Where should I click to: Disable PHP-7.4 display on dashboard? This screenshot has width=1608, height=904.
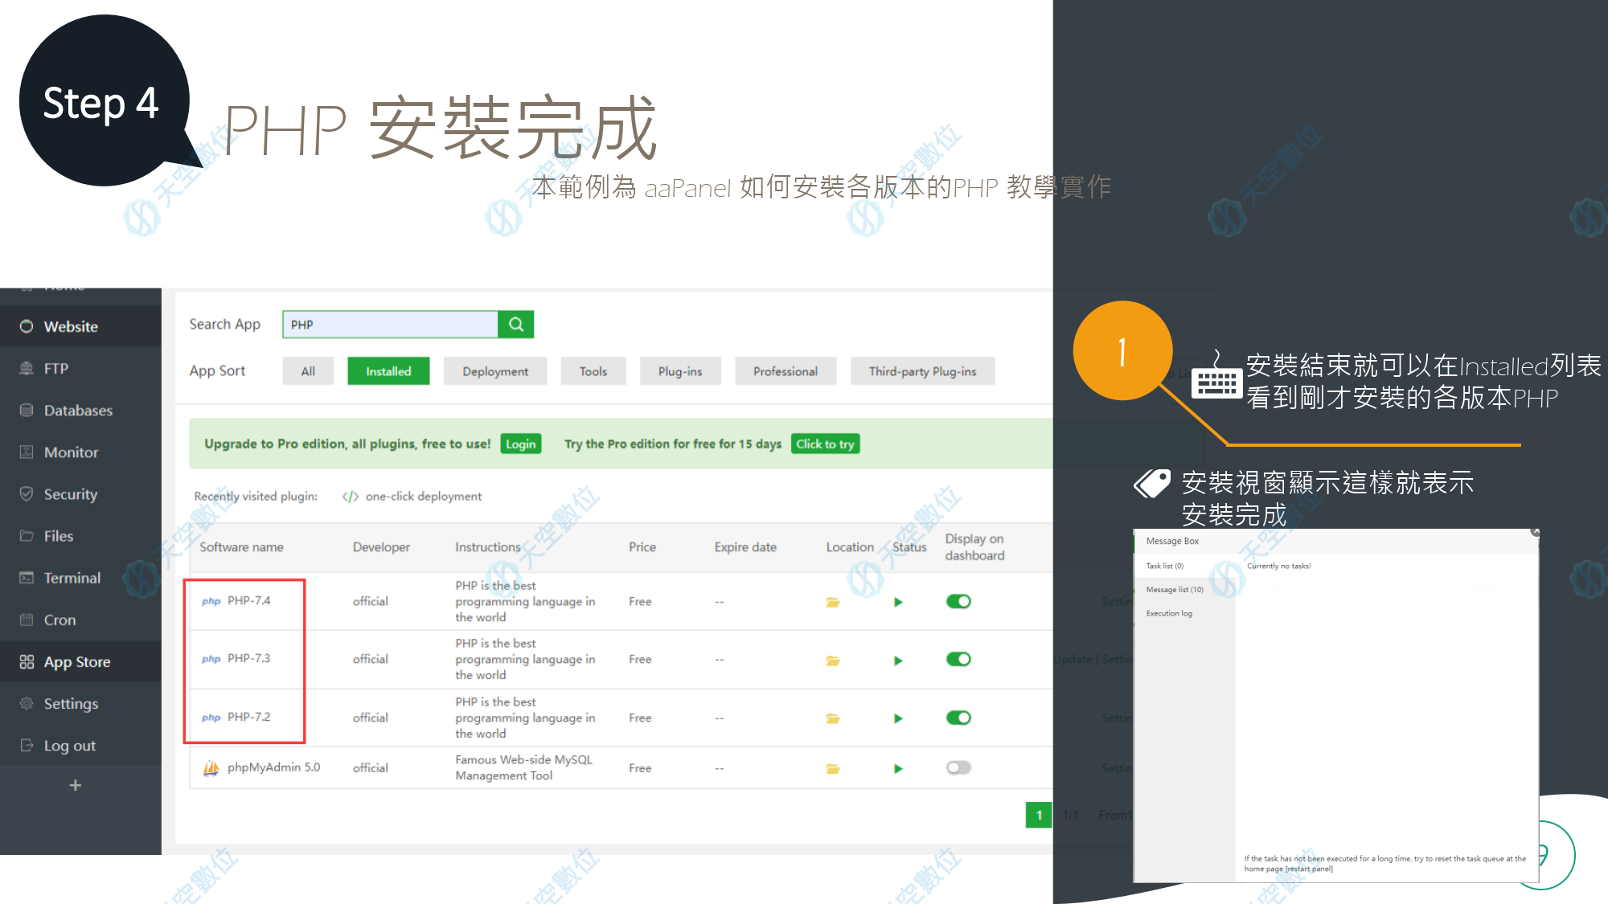pos(958,601)
